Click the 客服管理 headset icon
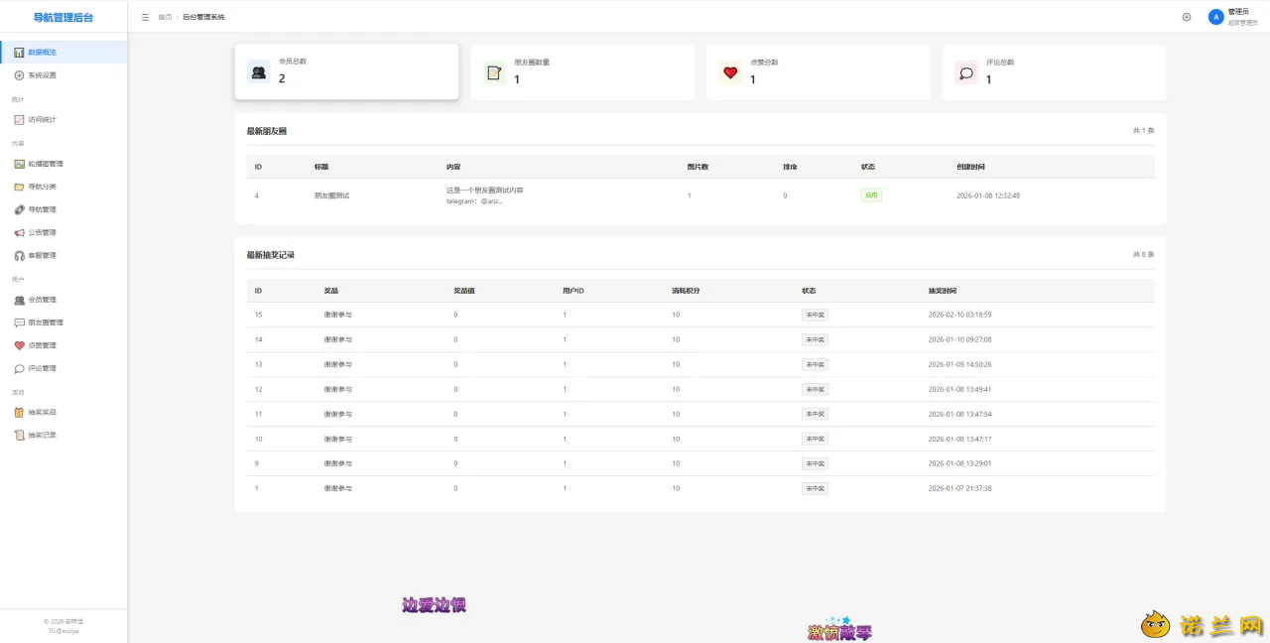Screen dimensions: 1270x643 19,255
